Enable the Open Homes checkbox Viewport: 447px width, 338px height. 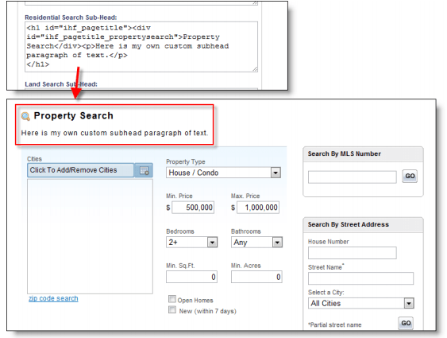172,299
